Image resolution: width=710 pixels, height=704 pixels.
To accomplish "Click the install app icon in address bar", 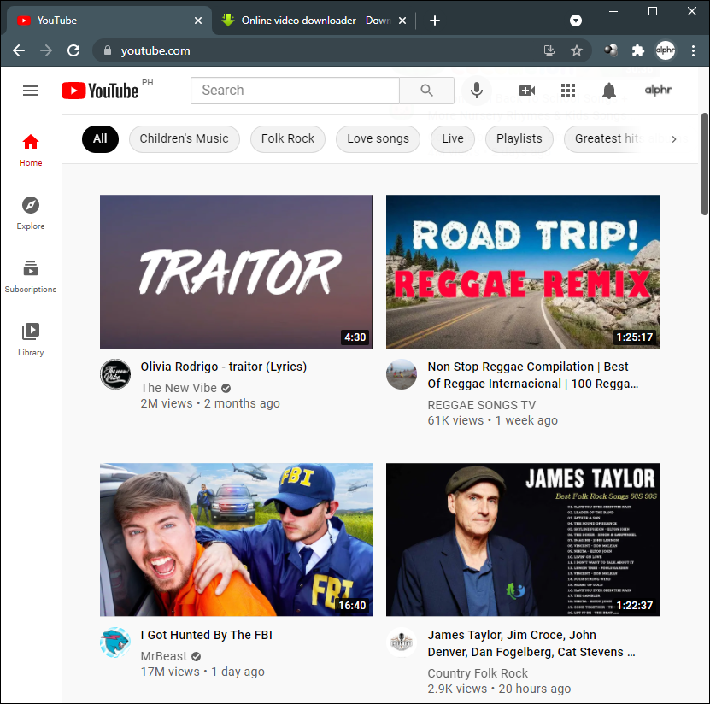I will pyautogui.click(x=549, y=50).
